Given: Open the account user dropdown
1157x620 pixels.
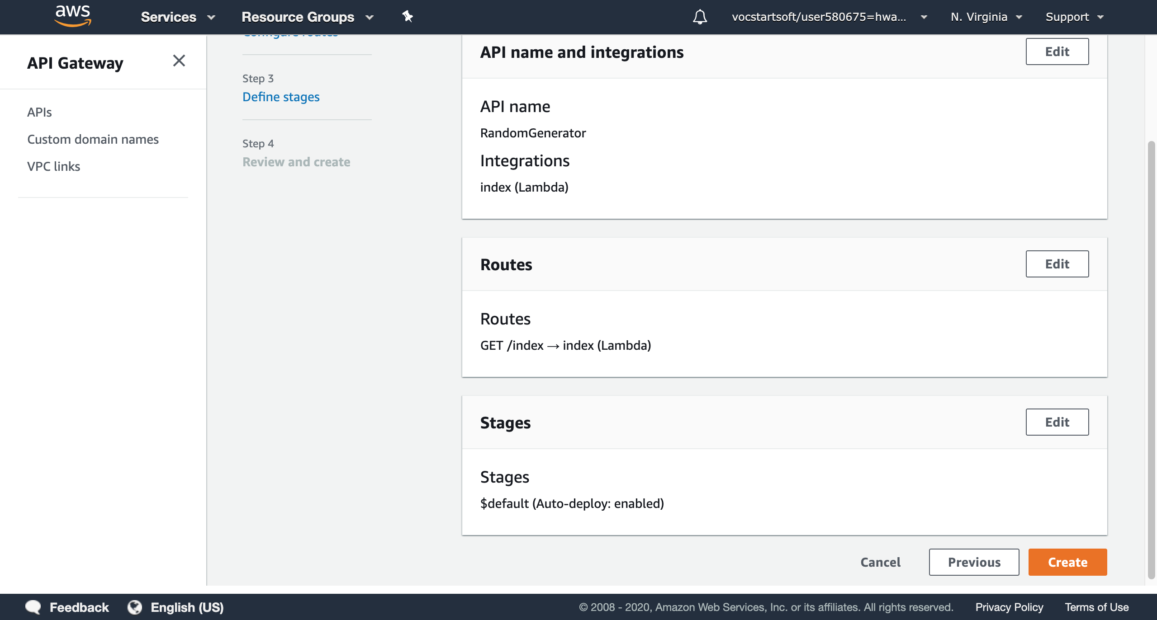Looking at the screenshot, I should (830, 17).
